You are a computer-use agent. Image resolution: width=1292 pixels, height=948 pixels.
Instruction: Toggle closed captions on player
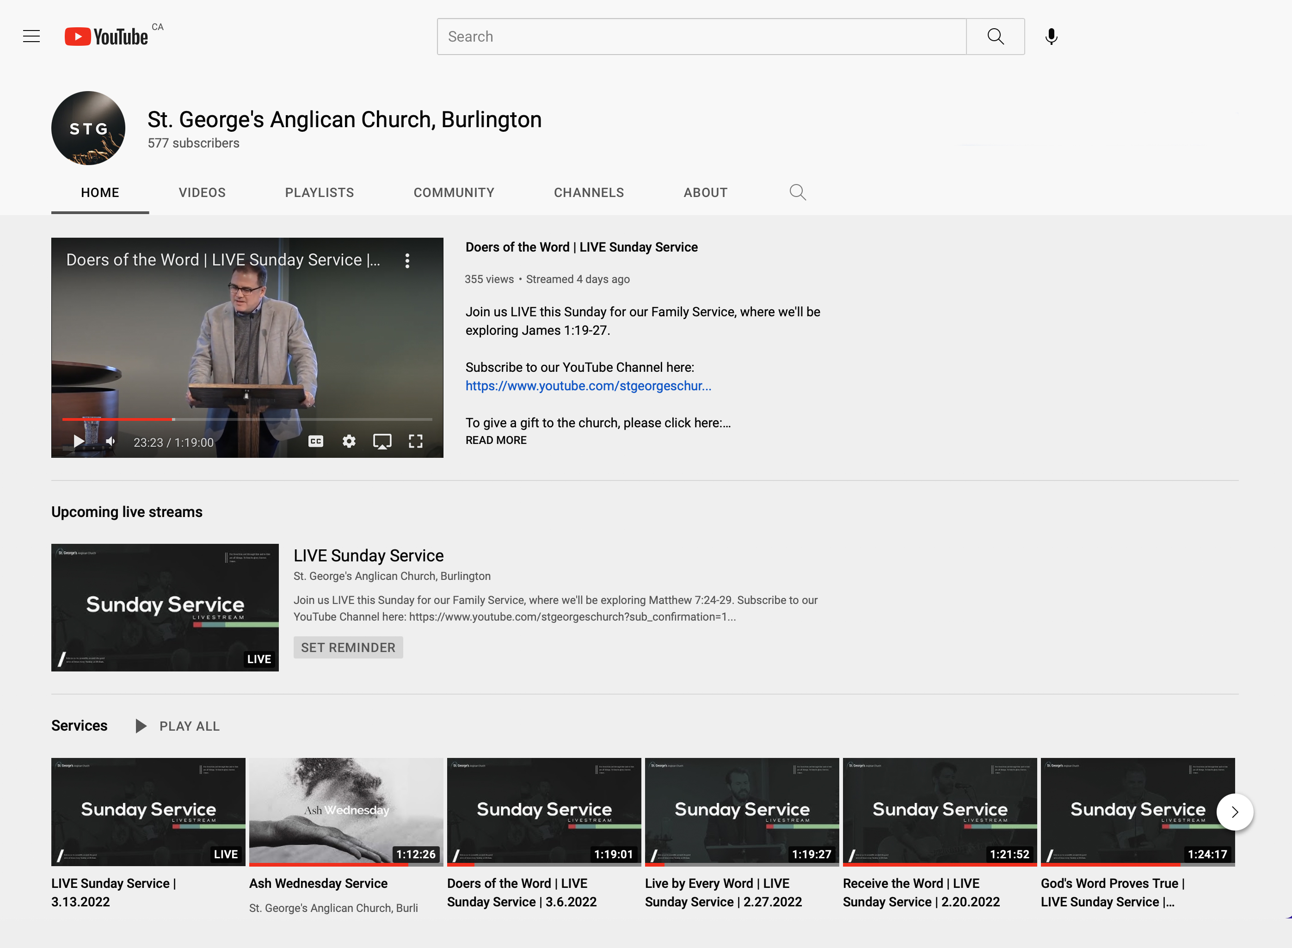coord(315,441)
